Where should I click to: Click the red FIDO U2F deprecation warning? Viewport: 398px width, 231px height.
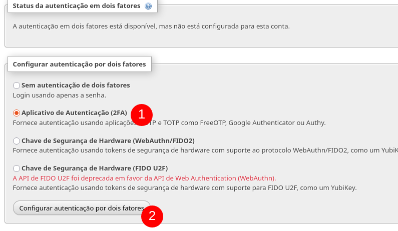point(144,178)
